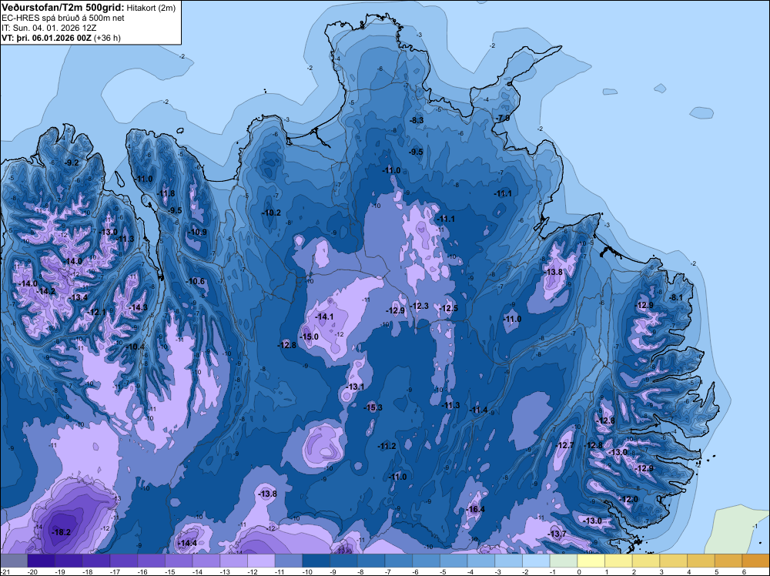This screenshot has height=576, width=770.
Task: Click the legend swatch between -18 and -17
Action: click(96, 561)
